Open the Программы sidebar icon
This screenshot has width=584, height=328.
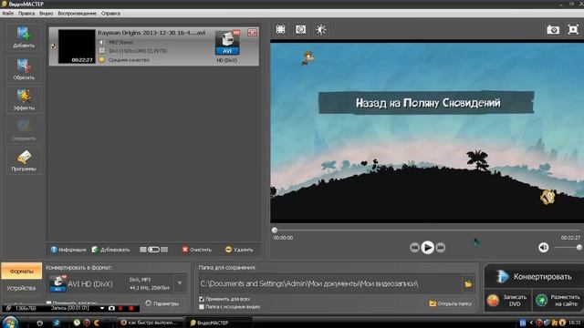point(24,160)
